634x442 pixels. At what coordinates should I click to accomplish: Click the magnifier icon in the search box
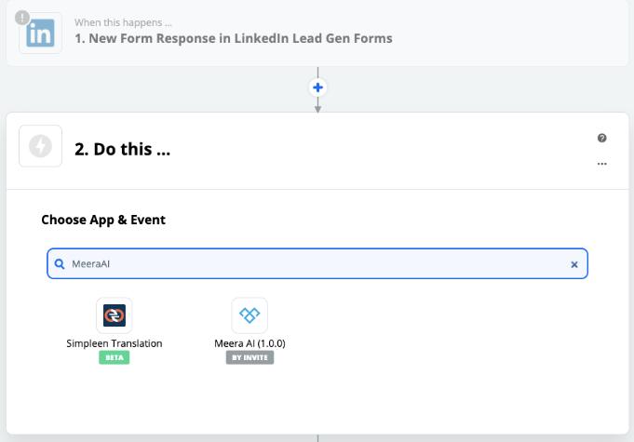(x=60, y=264)
